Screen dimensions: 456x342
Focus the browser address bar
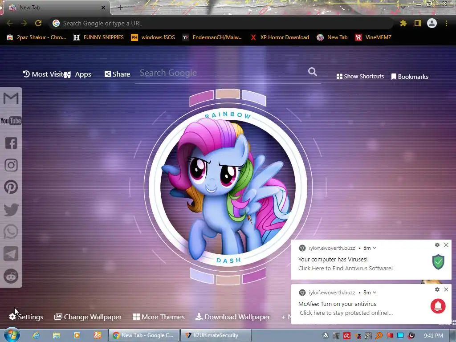[x=221, y=23]
